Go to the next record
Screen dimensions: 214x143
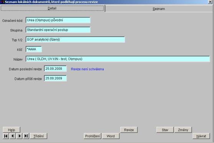click(x=19, y=136)
